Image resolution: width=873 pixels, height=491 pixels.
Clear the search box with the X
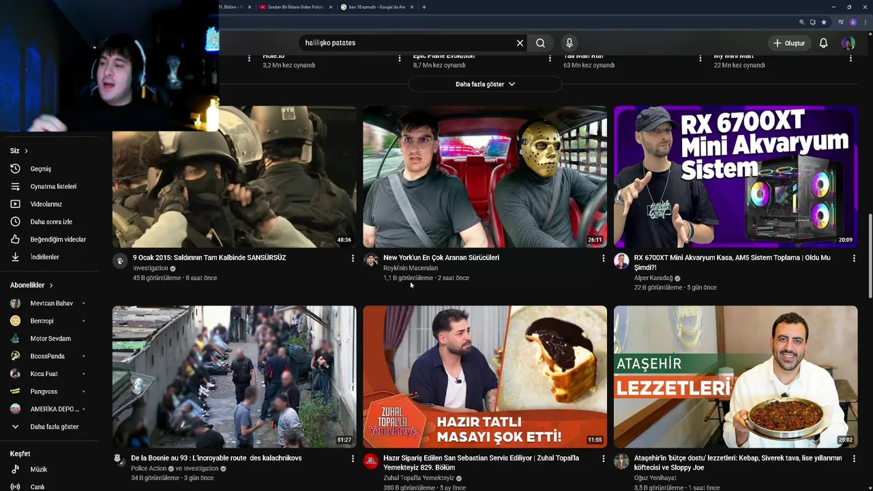(x=520, y=43)
